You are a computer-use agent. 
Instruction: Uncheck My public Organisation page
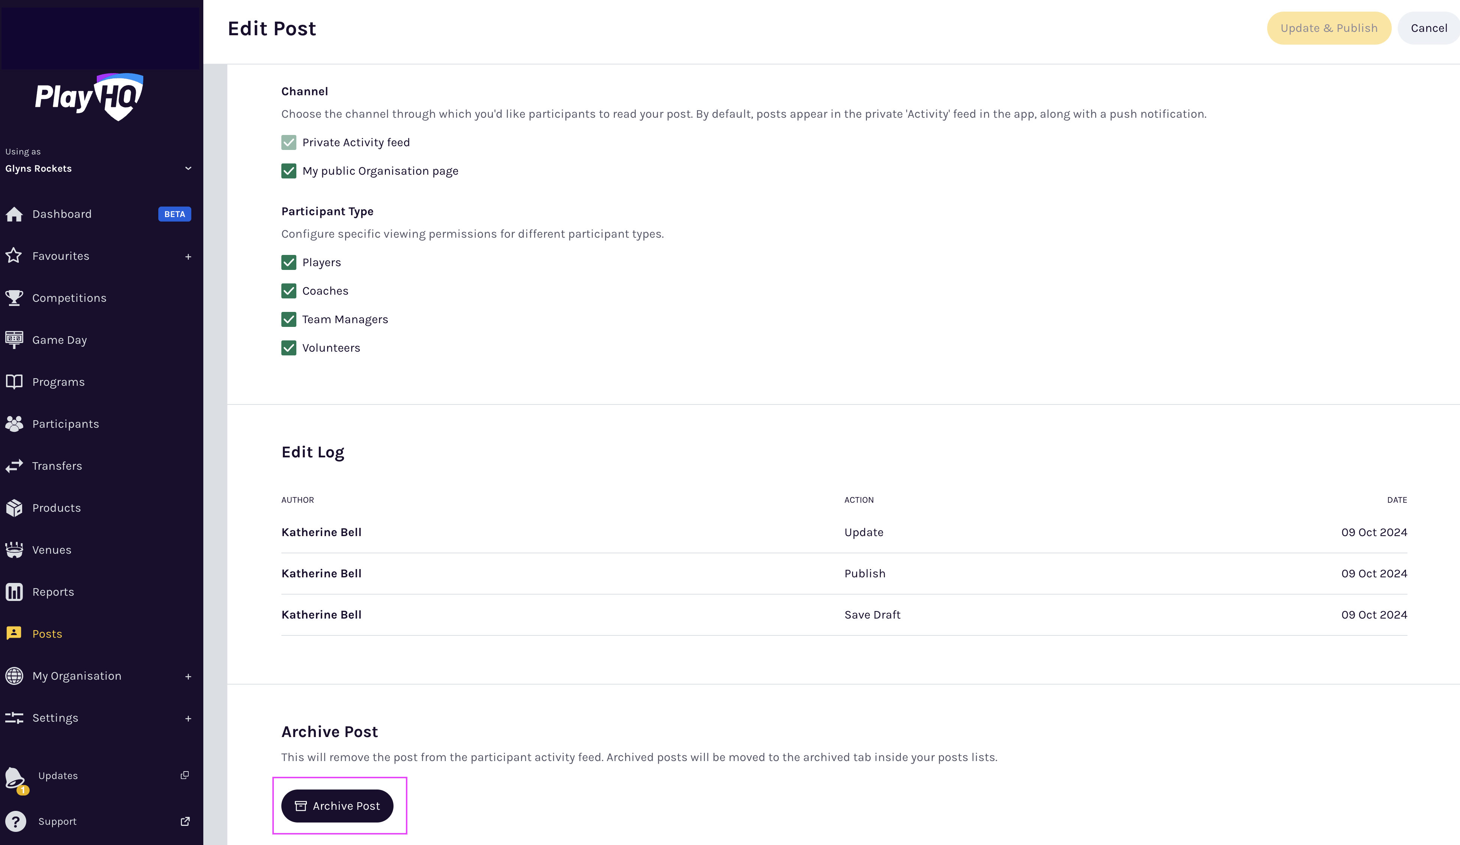click(x=288, y=171)
